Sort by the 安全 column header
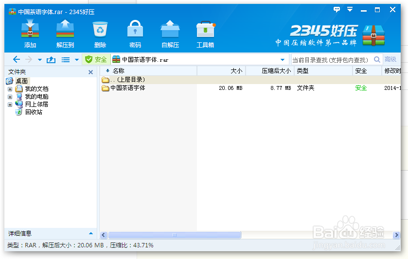 pyautogui.click(x=367, y=71)
